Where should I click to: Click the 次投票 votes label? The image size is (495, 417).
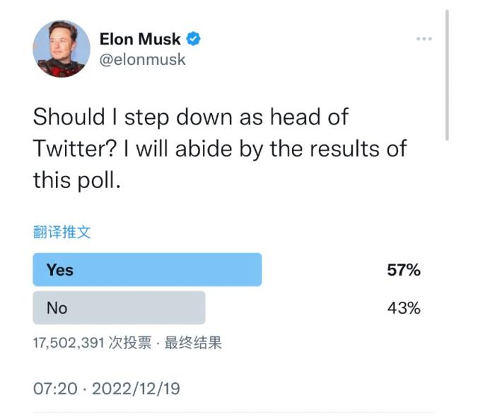(x=129, y=344)
